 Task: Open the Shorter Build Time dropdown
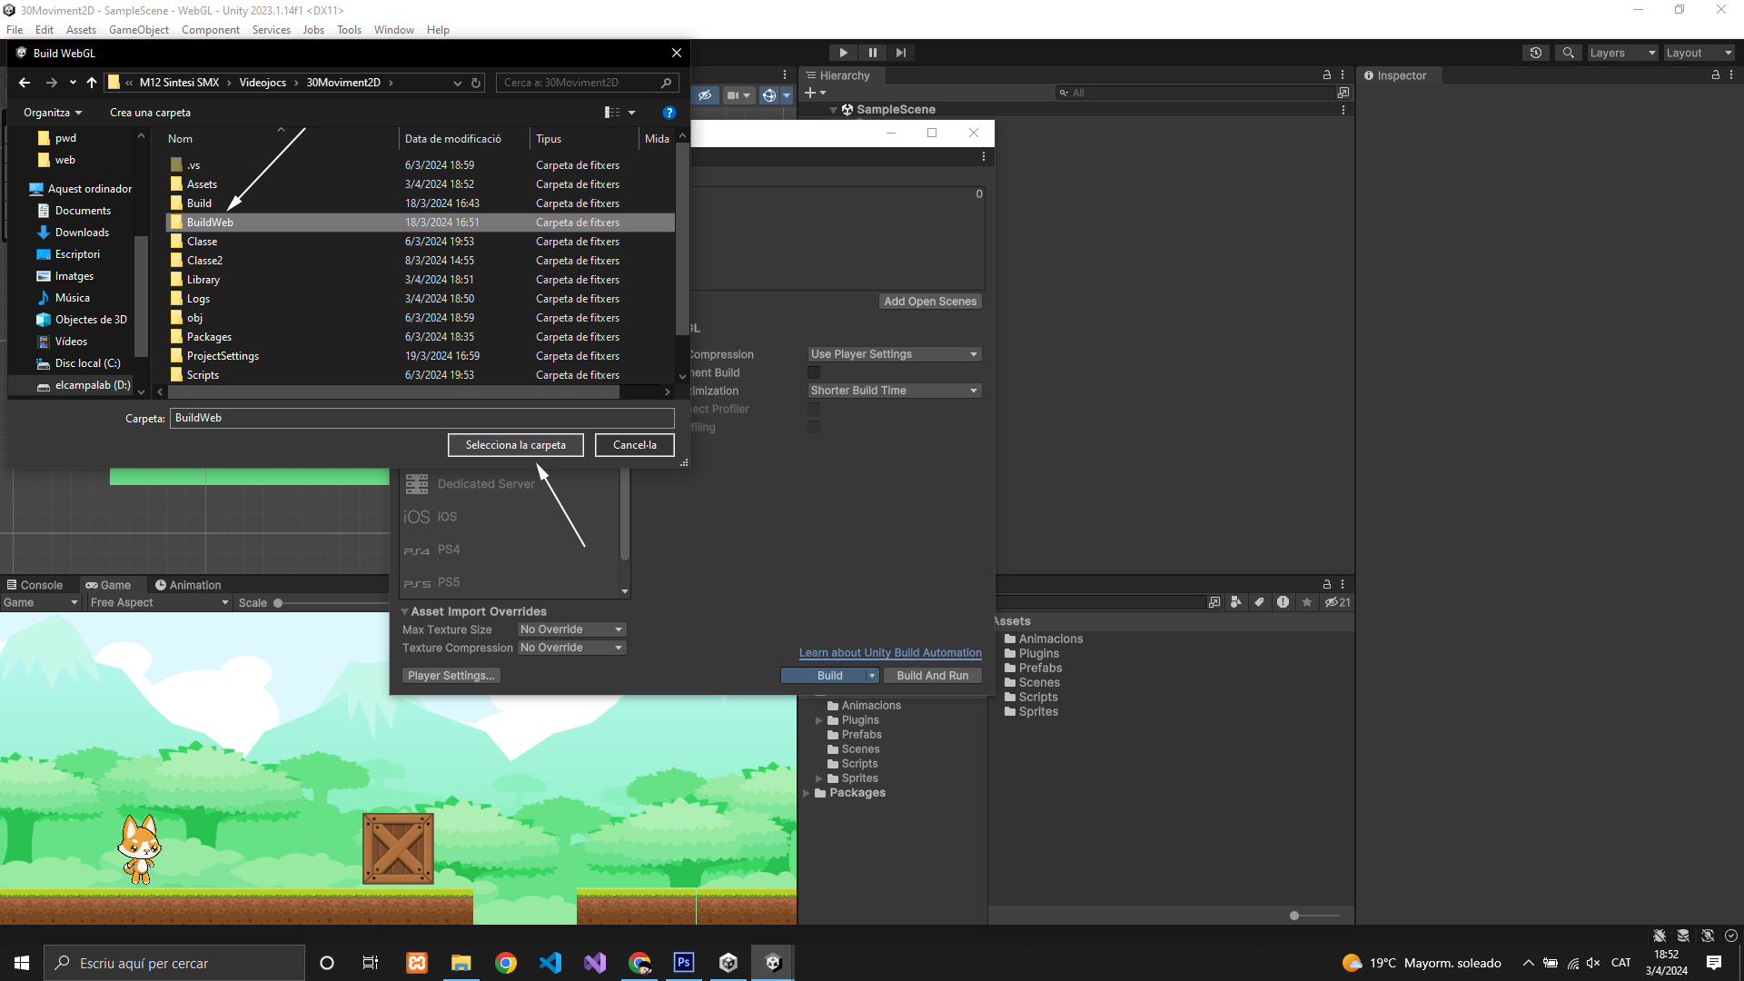click(x=894, y=391)
